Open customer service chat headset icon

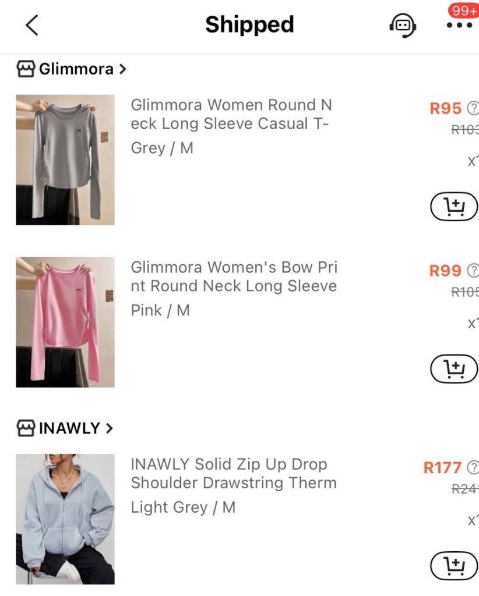(402, 25)
